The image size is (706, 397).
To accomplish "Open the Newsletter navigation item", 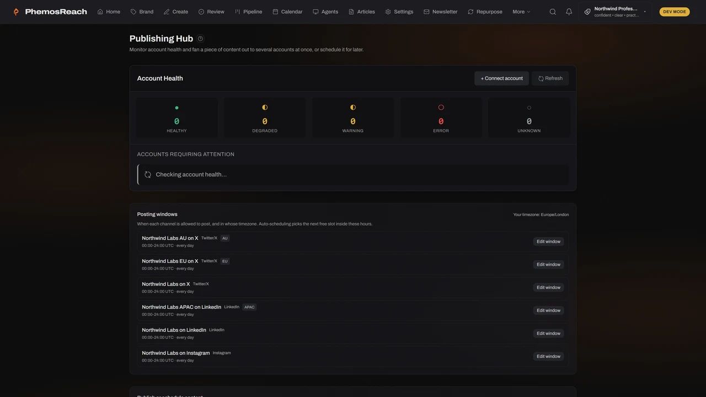I will [x=441, y=12].
